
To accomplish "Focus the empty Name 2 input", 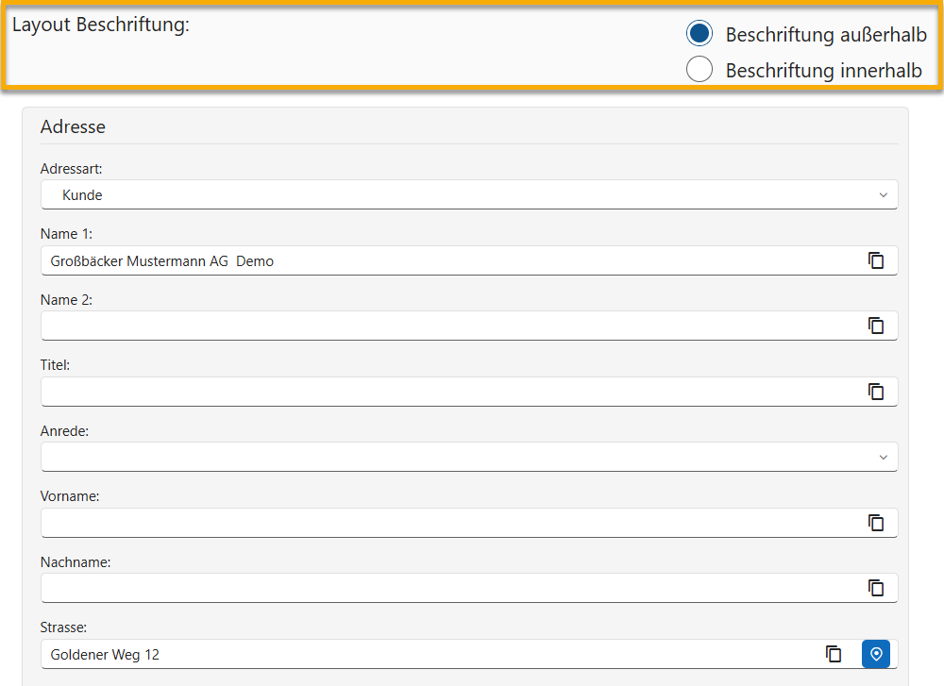I will pyautogui.click(x=453, y=326).
